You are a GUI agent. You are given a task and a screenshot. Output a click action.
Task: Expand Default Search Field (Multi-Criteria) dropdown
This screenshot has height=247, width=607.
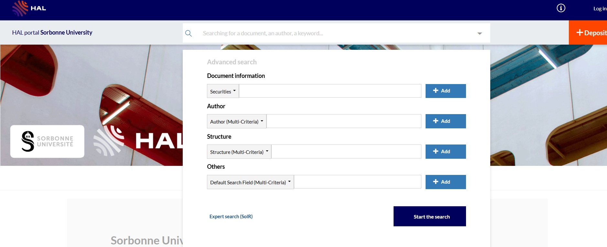(x=250, y=182)
